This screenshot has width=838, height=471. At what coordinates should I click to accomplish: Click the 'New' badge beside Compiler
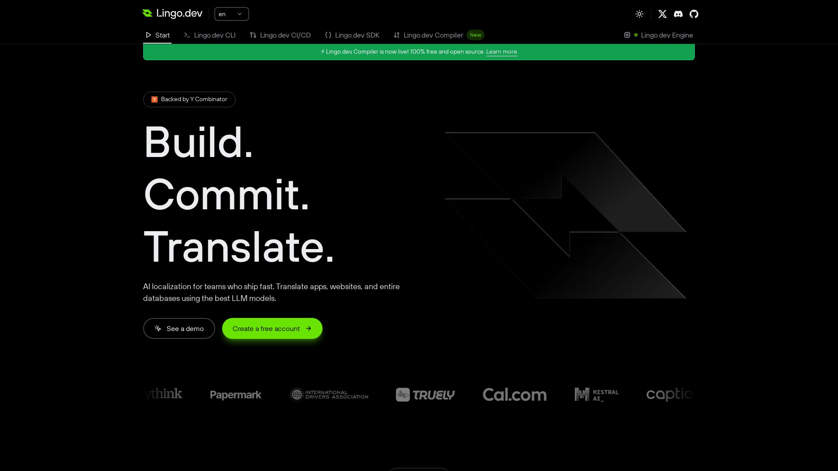click(475, 35)
